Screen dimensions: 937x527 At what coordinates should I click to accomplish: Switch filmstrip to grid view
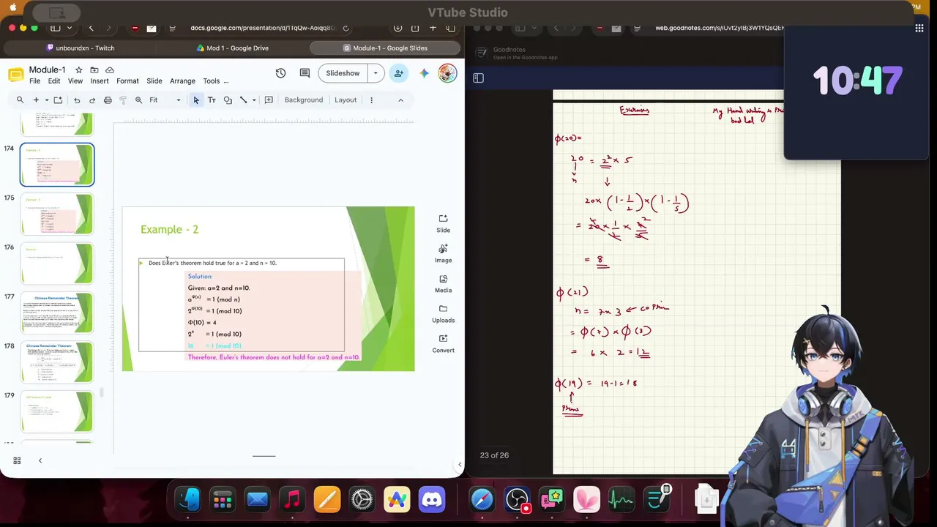tap(17, 460)
